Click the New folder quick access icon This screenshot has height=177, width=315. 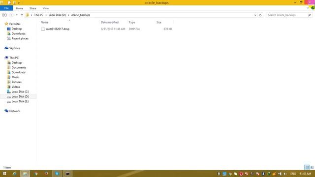click(x=14, y=2)
